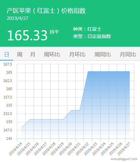Image resolution: width=140 pixels, height=163 pixels.
Task: Open the 周环比 tab
Action: click(52, 54)
